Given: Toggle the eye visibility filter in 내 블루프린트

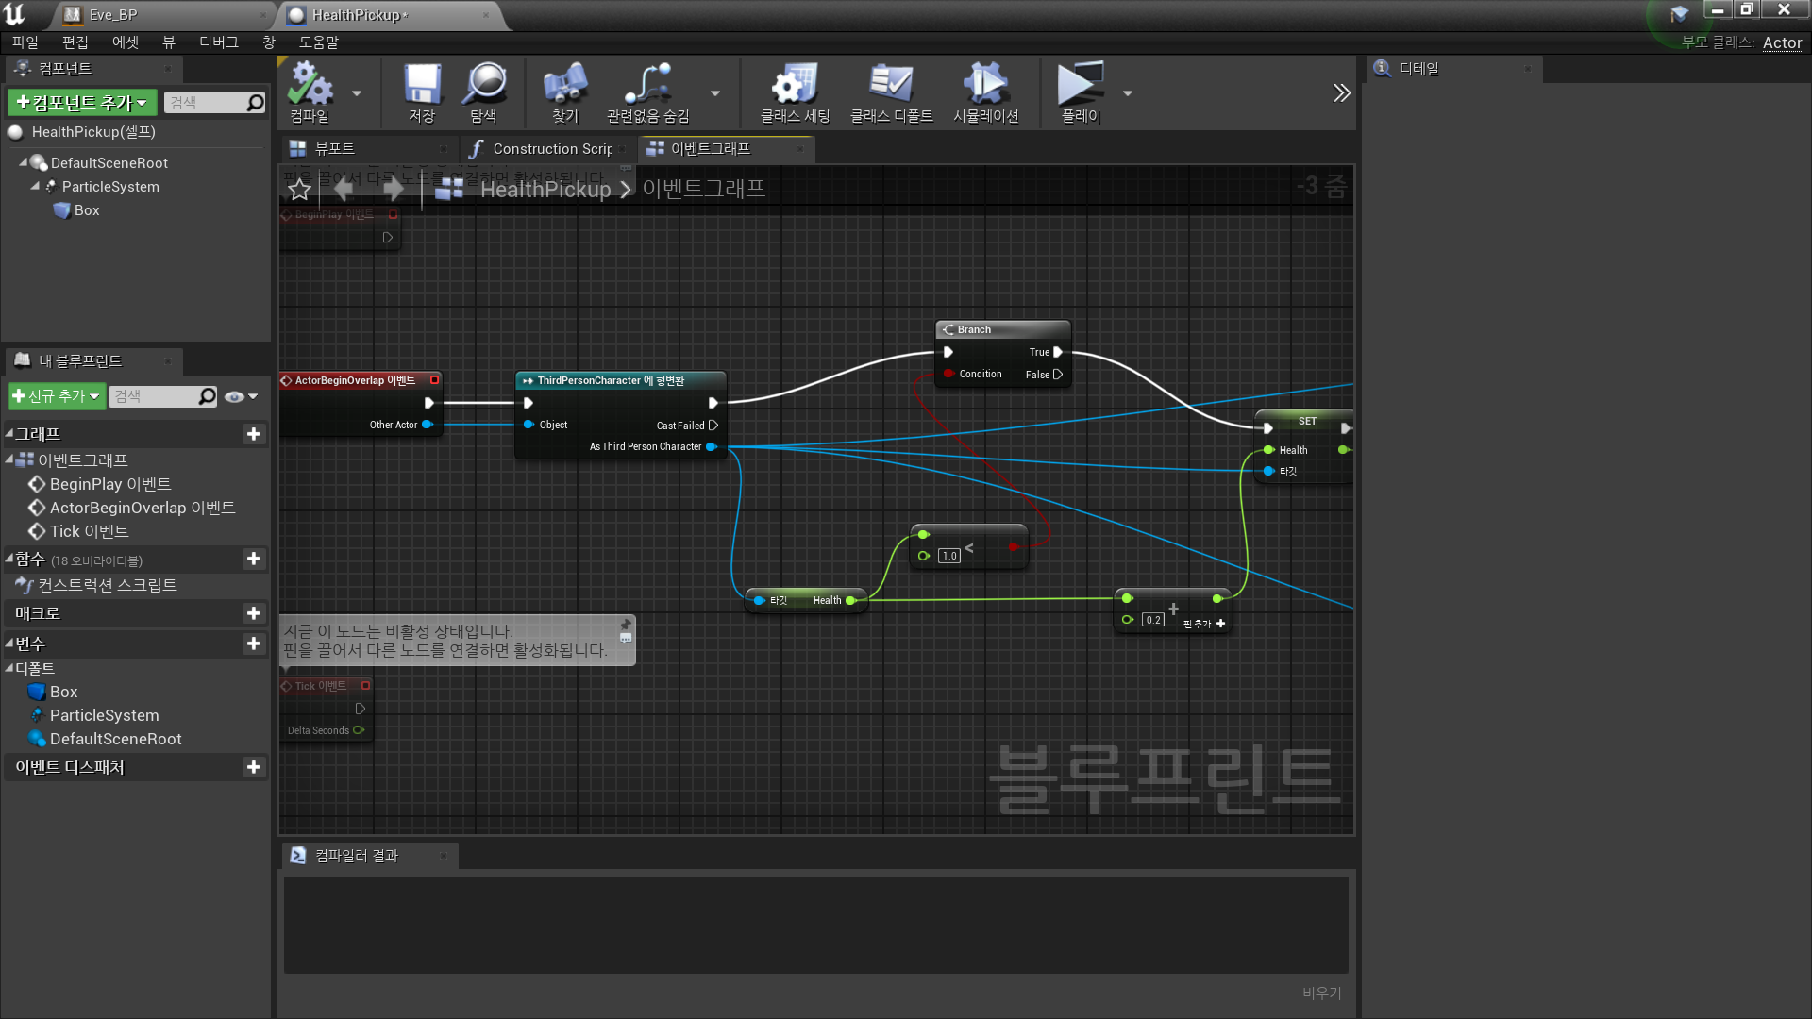Looking at the screenshot, I should click(x=235, y=396).
